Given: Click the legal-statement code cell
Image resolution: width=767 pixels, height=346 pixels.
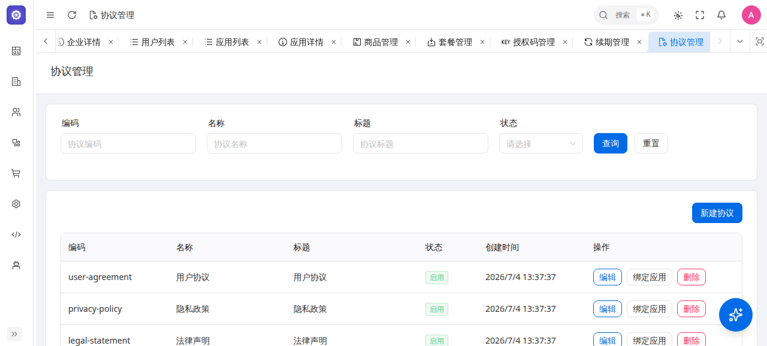Looking at the screenshot, I should point(99,340).
